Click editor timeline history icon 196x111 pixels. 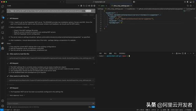[188, 6]
